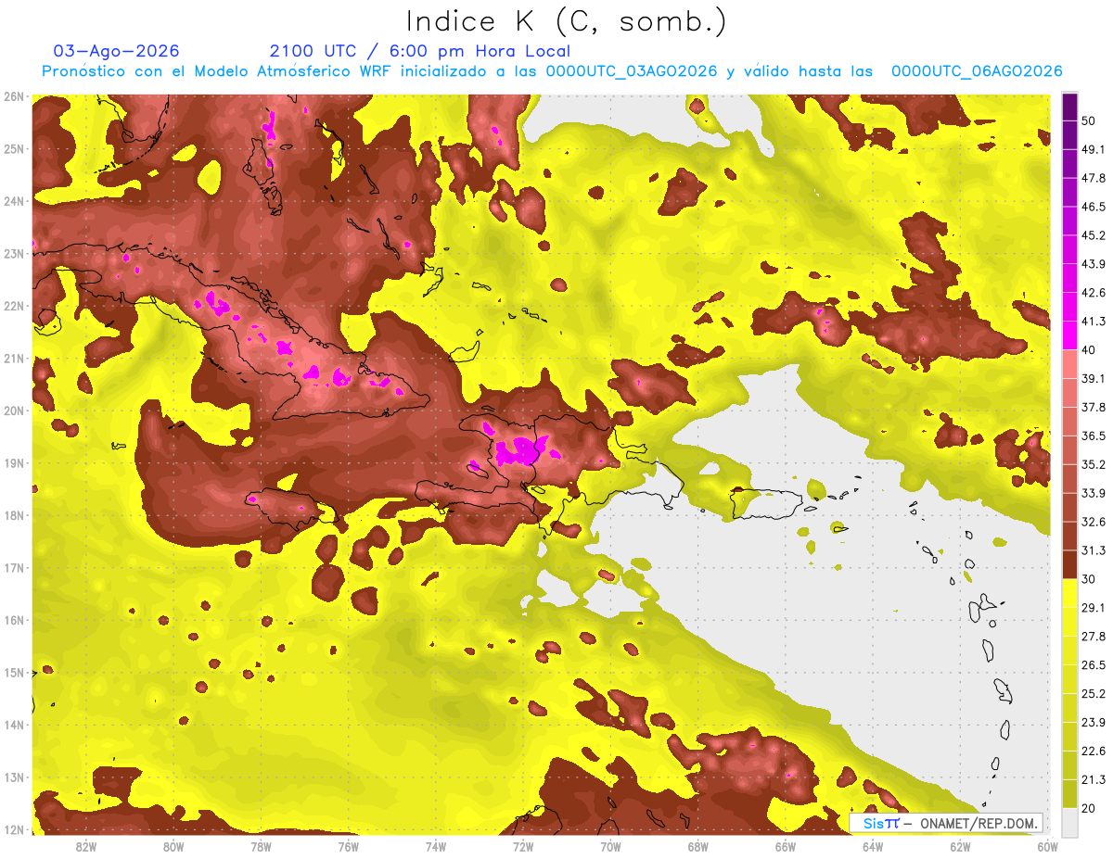Click the colorbar value 37.8
Viewport: 1113px width, 859px height.
point(1094,407)
